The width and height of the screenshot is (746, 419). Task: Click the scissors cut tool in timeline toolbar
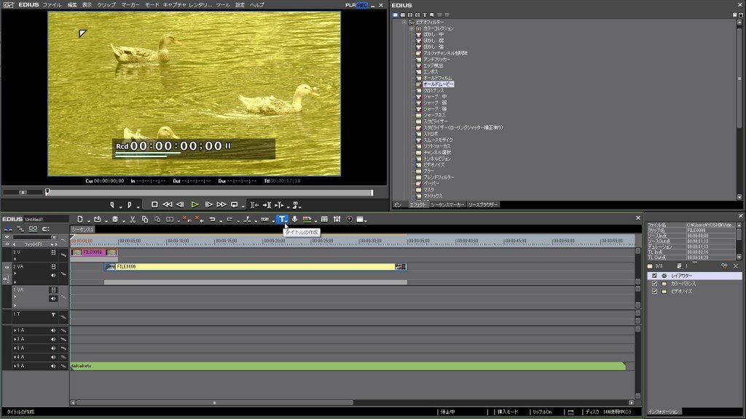[x=133, y=219]
